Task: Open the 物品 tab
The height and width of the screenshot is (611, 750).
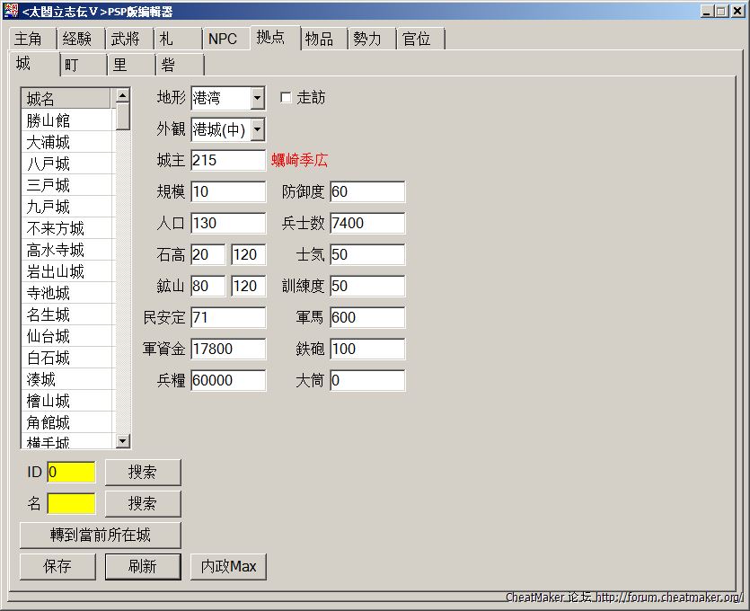Action: [x=319, y=40]
